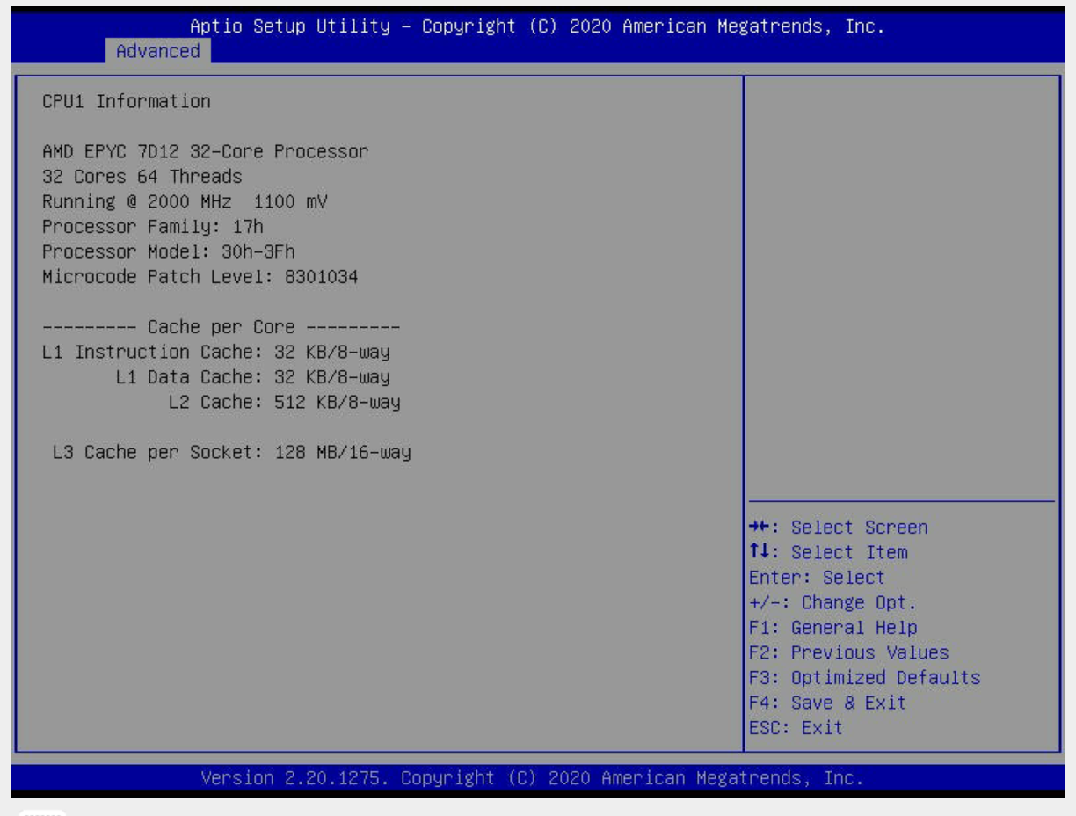This screenshot has width=1076, height=816.
Task: Click 'L2 Cache: 512 KB/8-way' line
Action: click(285, 403)
